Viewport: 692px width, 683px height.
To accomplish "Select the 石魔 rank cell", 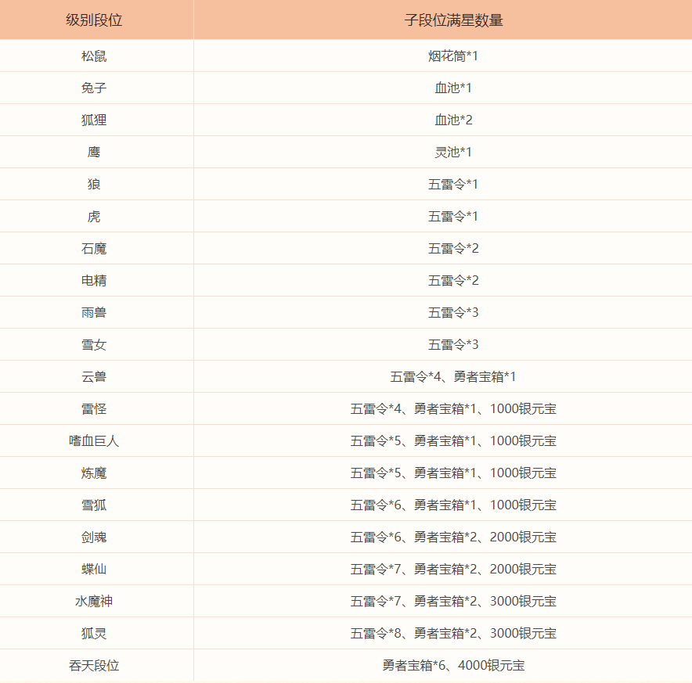I will pyautogui.click(x=94, y=249).
